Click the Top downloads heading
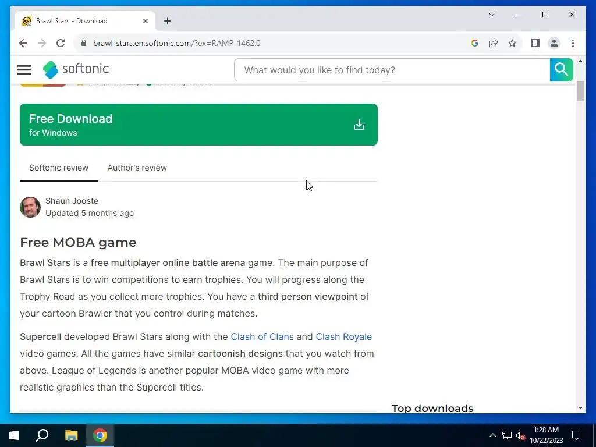596x447 pixels. [432, 408]
